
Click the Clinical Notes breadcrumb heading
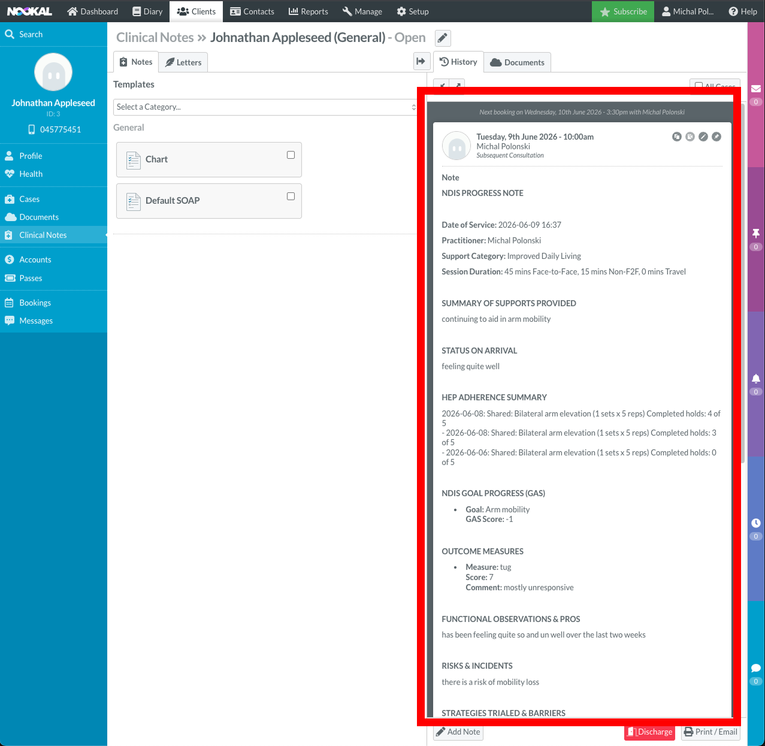point(155,37)
